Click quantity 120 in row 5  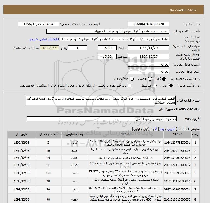pyautogui.click(x=48, y=173)
